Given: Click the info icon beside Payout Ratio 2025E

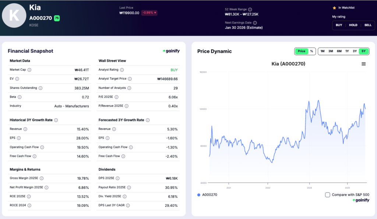Looking at the screenshot, I should pyautogui.click(x=129, y=187).
